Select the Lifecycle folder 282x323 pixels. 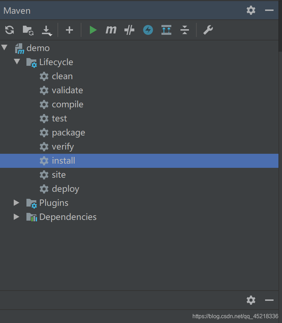56,62
